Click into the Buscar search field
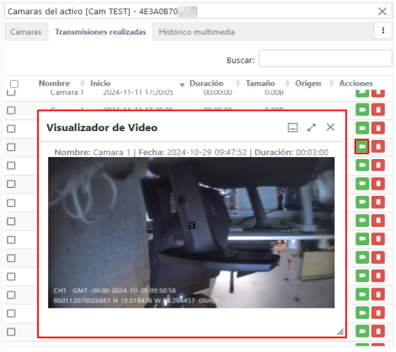Screen dimensions: 396x352 click(325, 58)
